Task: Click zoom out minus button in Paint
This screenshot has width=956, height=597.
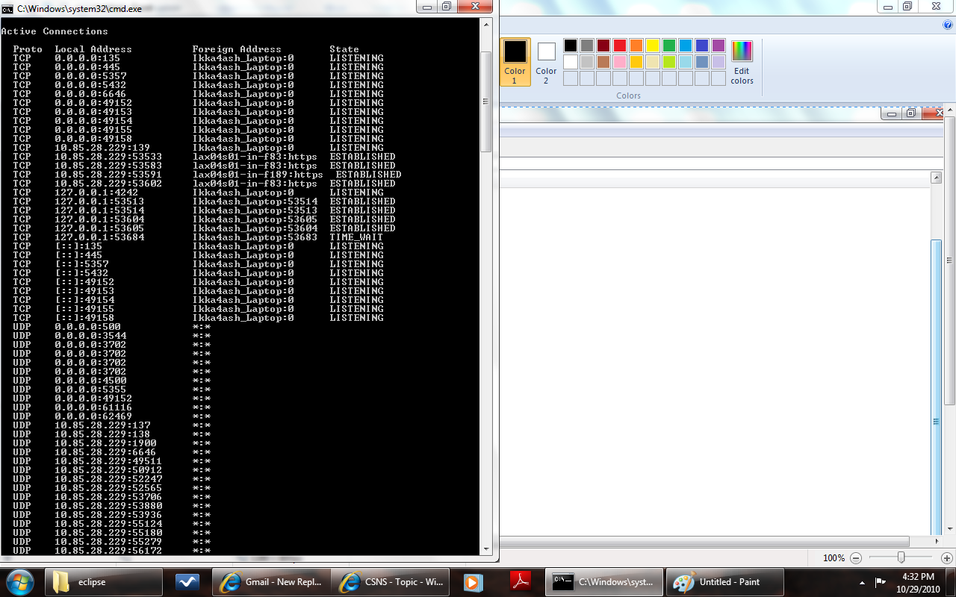Action: pyautogui.click(x=856, y=557)
